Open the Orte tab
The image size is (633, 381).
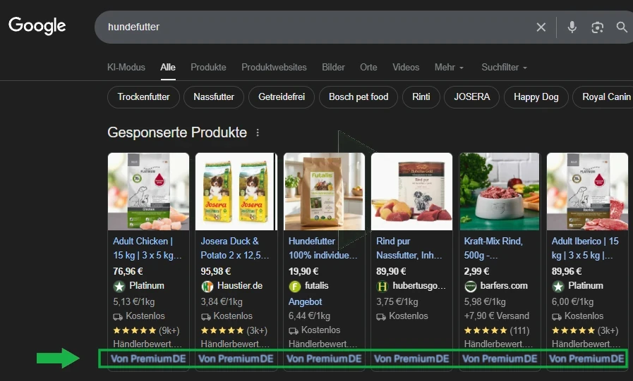point(368,68)
